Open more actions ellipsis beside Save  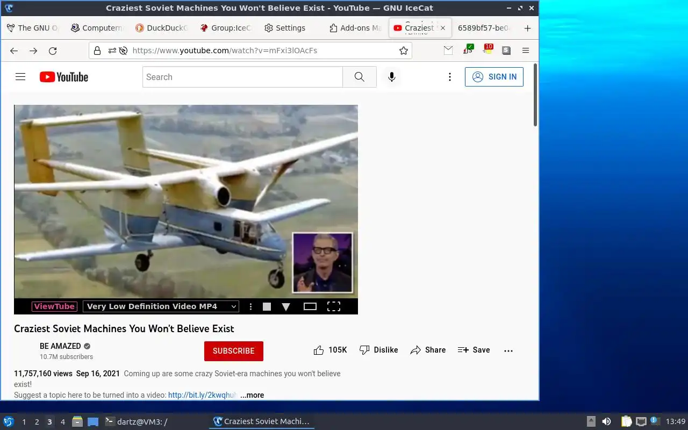(508, 350)
